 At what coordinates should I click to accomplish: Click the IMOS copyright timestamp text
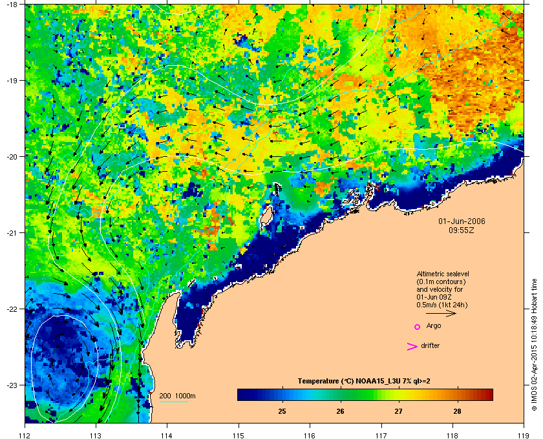(534, 343)
